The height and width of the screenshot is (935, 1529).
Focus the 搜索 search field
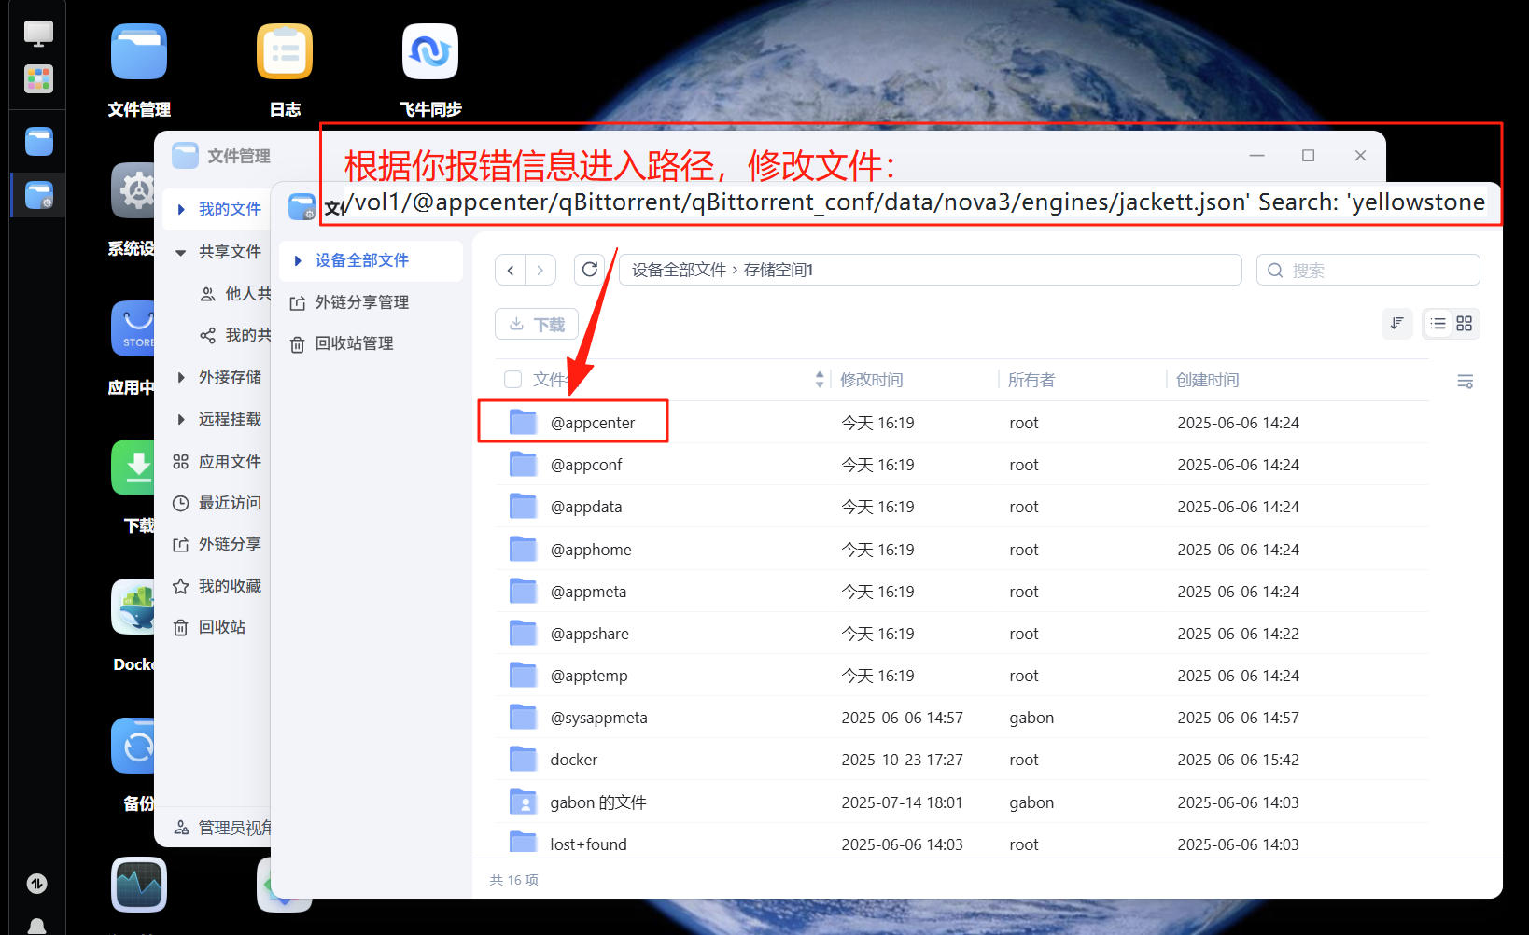tap(1368, 270)
